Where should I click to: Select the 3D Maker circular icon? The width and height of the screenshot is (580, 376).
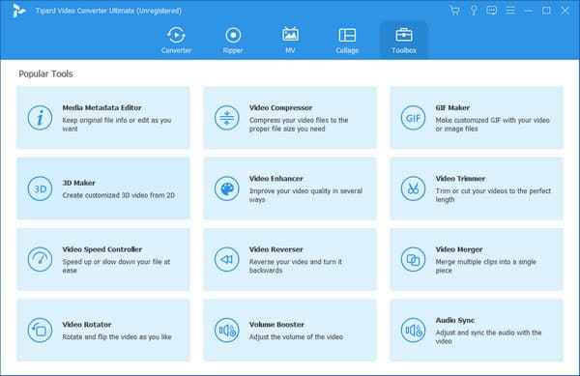pyautogui.click(x=40, y=188)
